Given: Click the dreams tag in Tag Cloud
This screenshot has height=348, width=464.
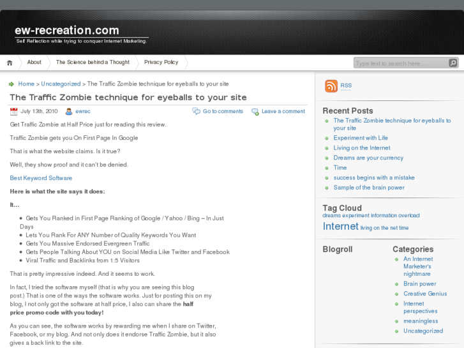Looking at the screenshot, I should [332, 215].
